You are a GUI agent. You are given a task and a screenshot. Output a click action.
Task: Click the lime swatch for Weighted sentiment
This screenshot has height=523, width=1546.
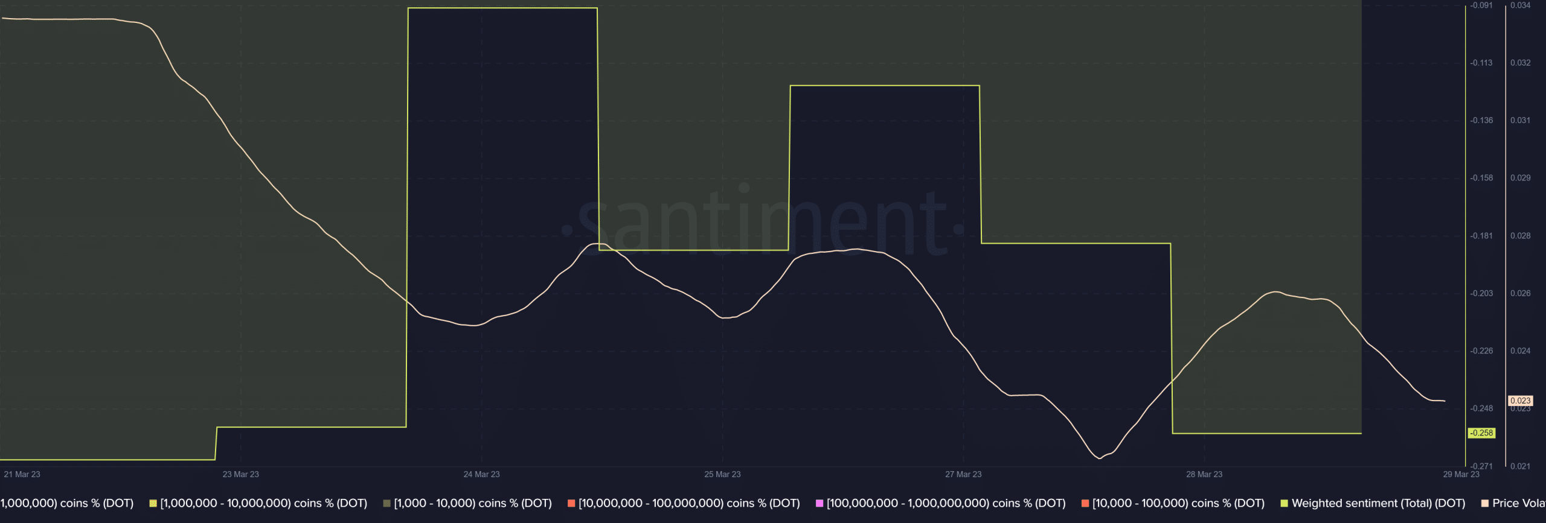click(x=1285, y=503)
